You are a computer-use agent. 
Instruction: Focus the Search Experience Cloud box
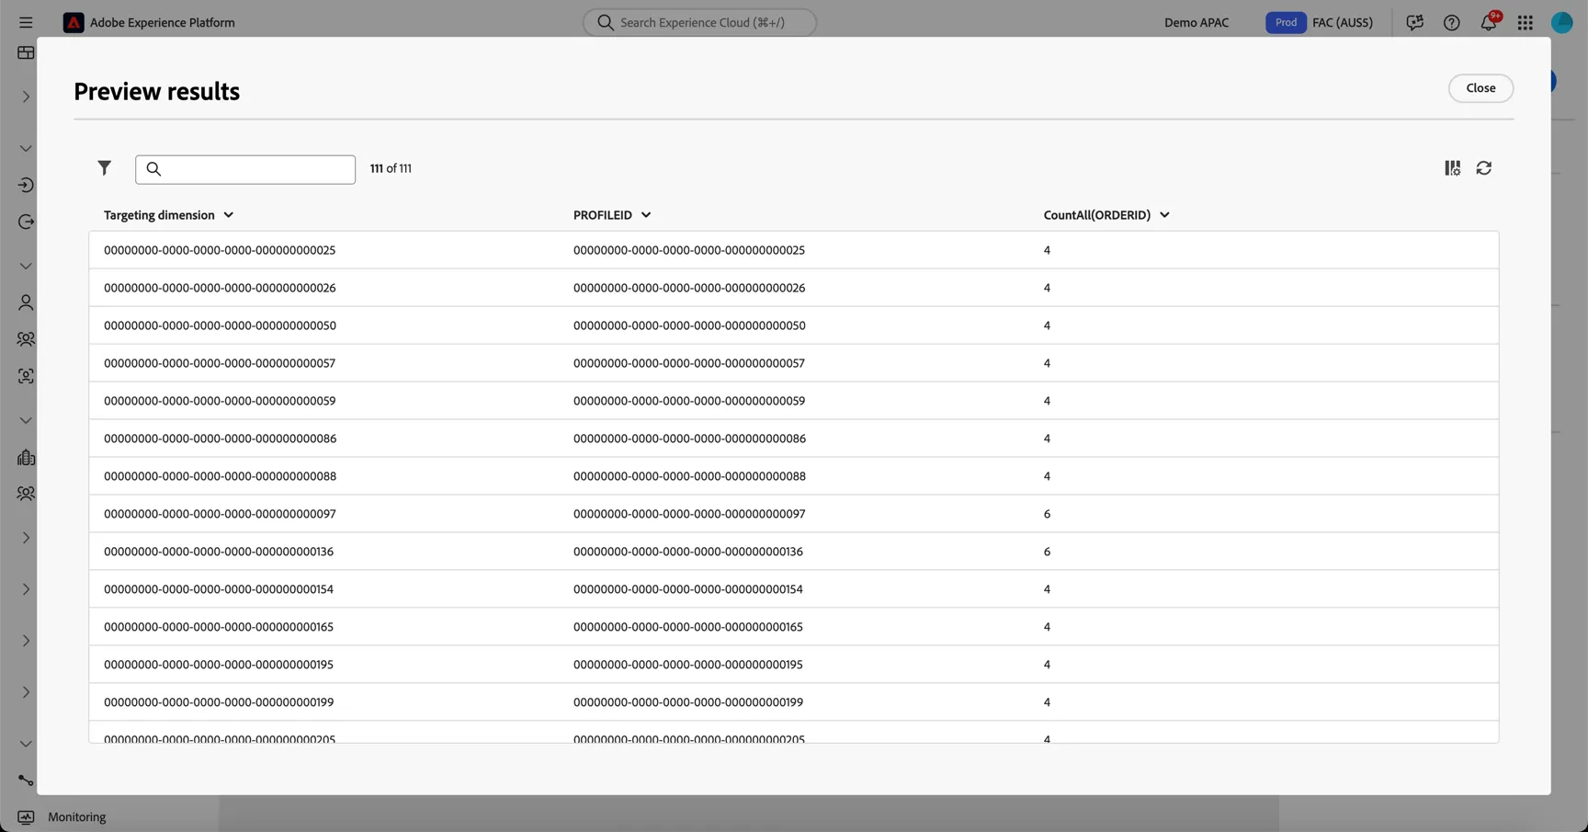point(699,22)
